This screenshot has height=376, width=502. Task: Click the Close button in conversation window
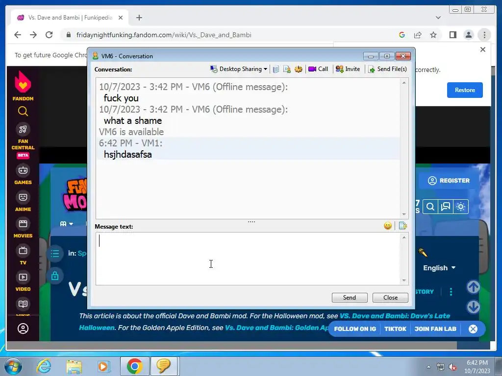(390, 297)
